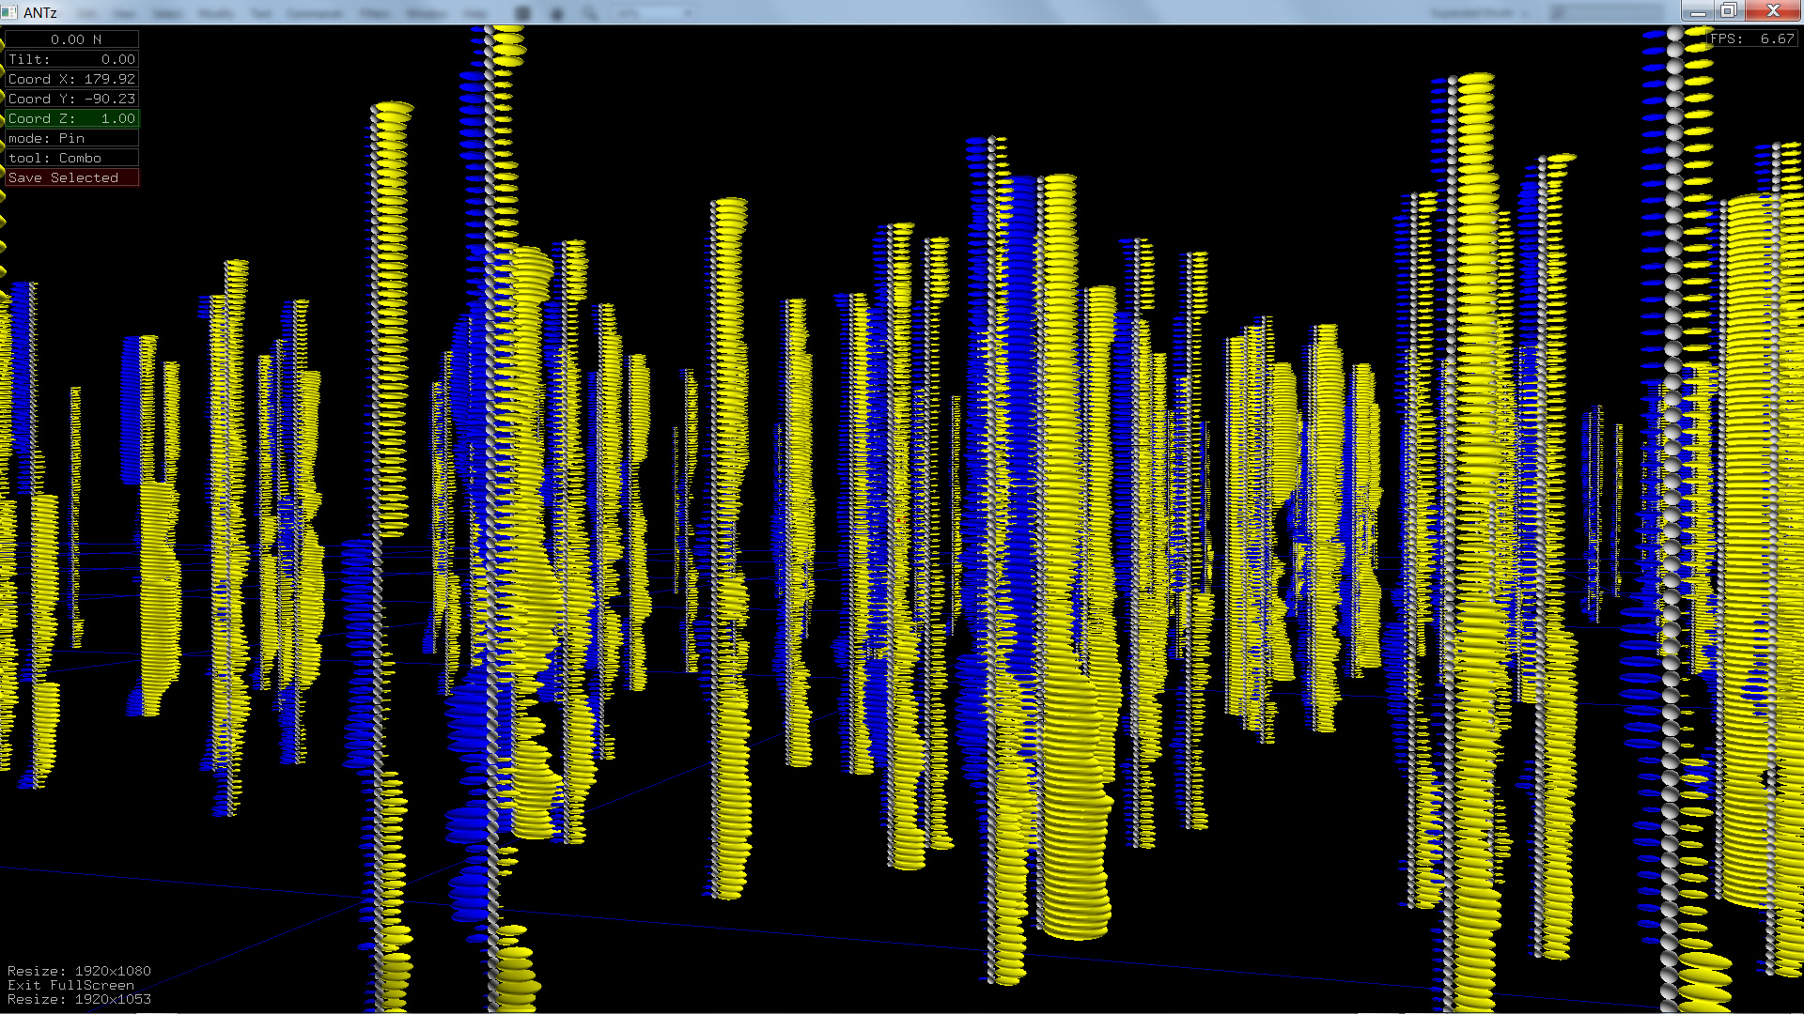Click the FPS counter display

point(1751,38)
